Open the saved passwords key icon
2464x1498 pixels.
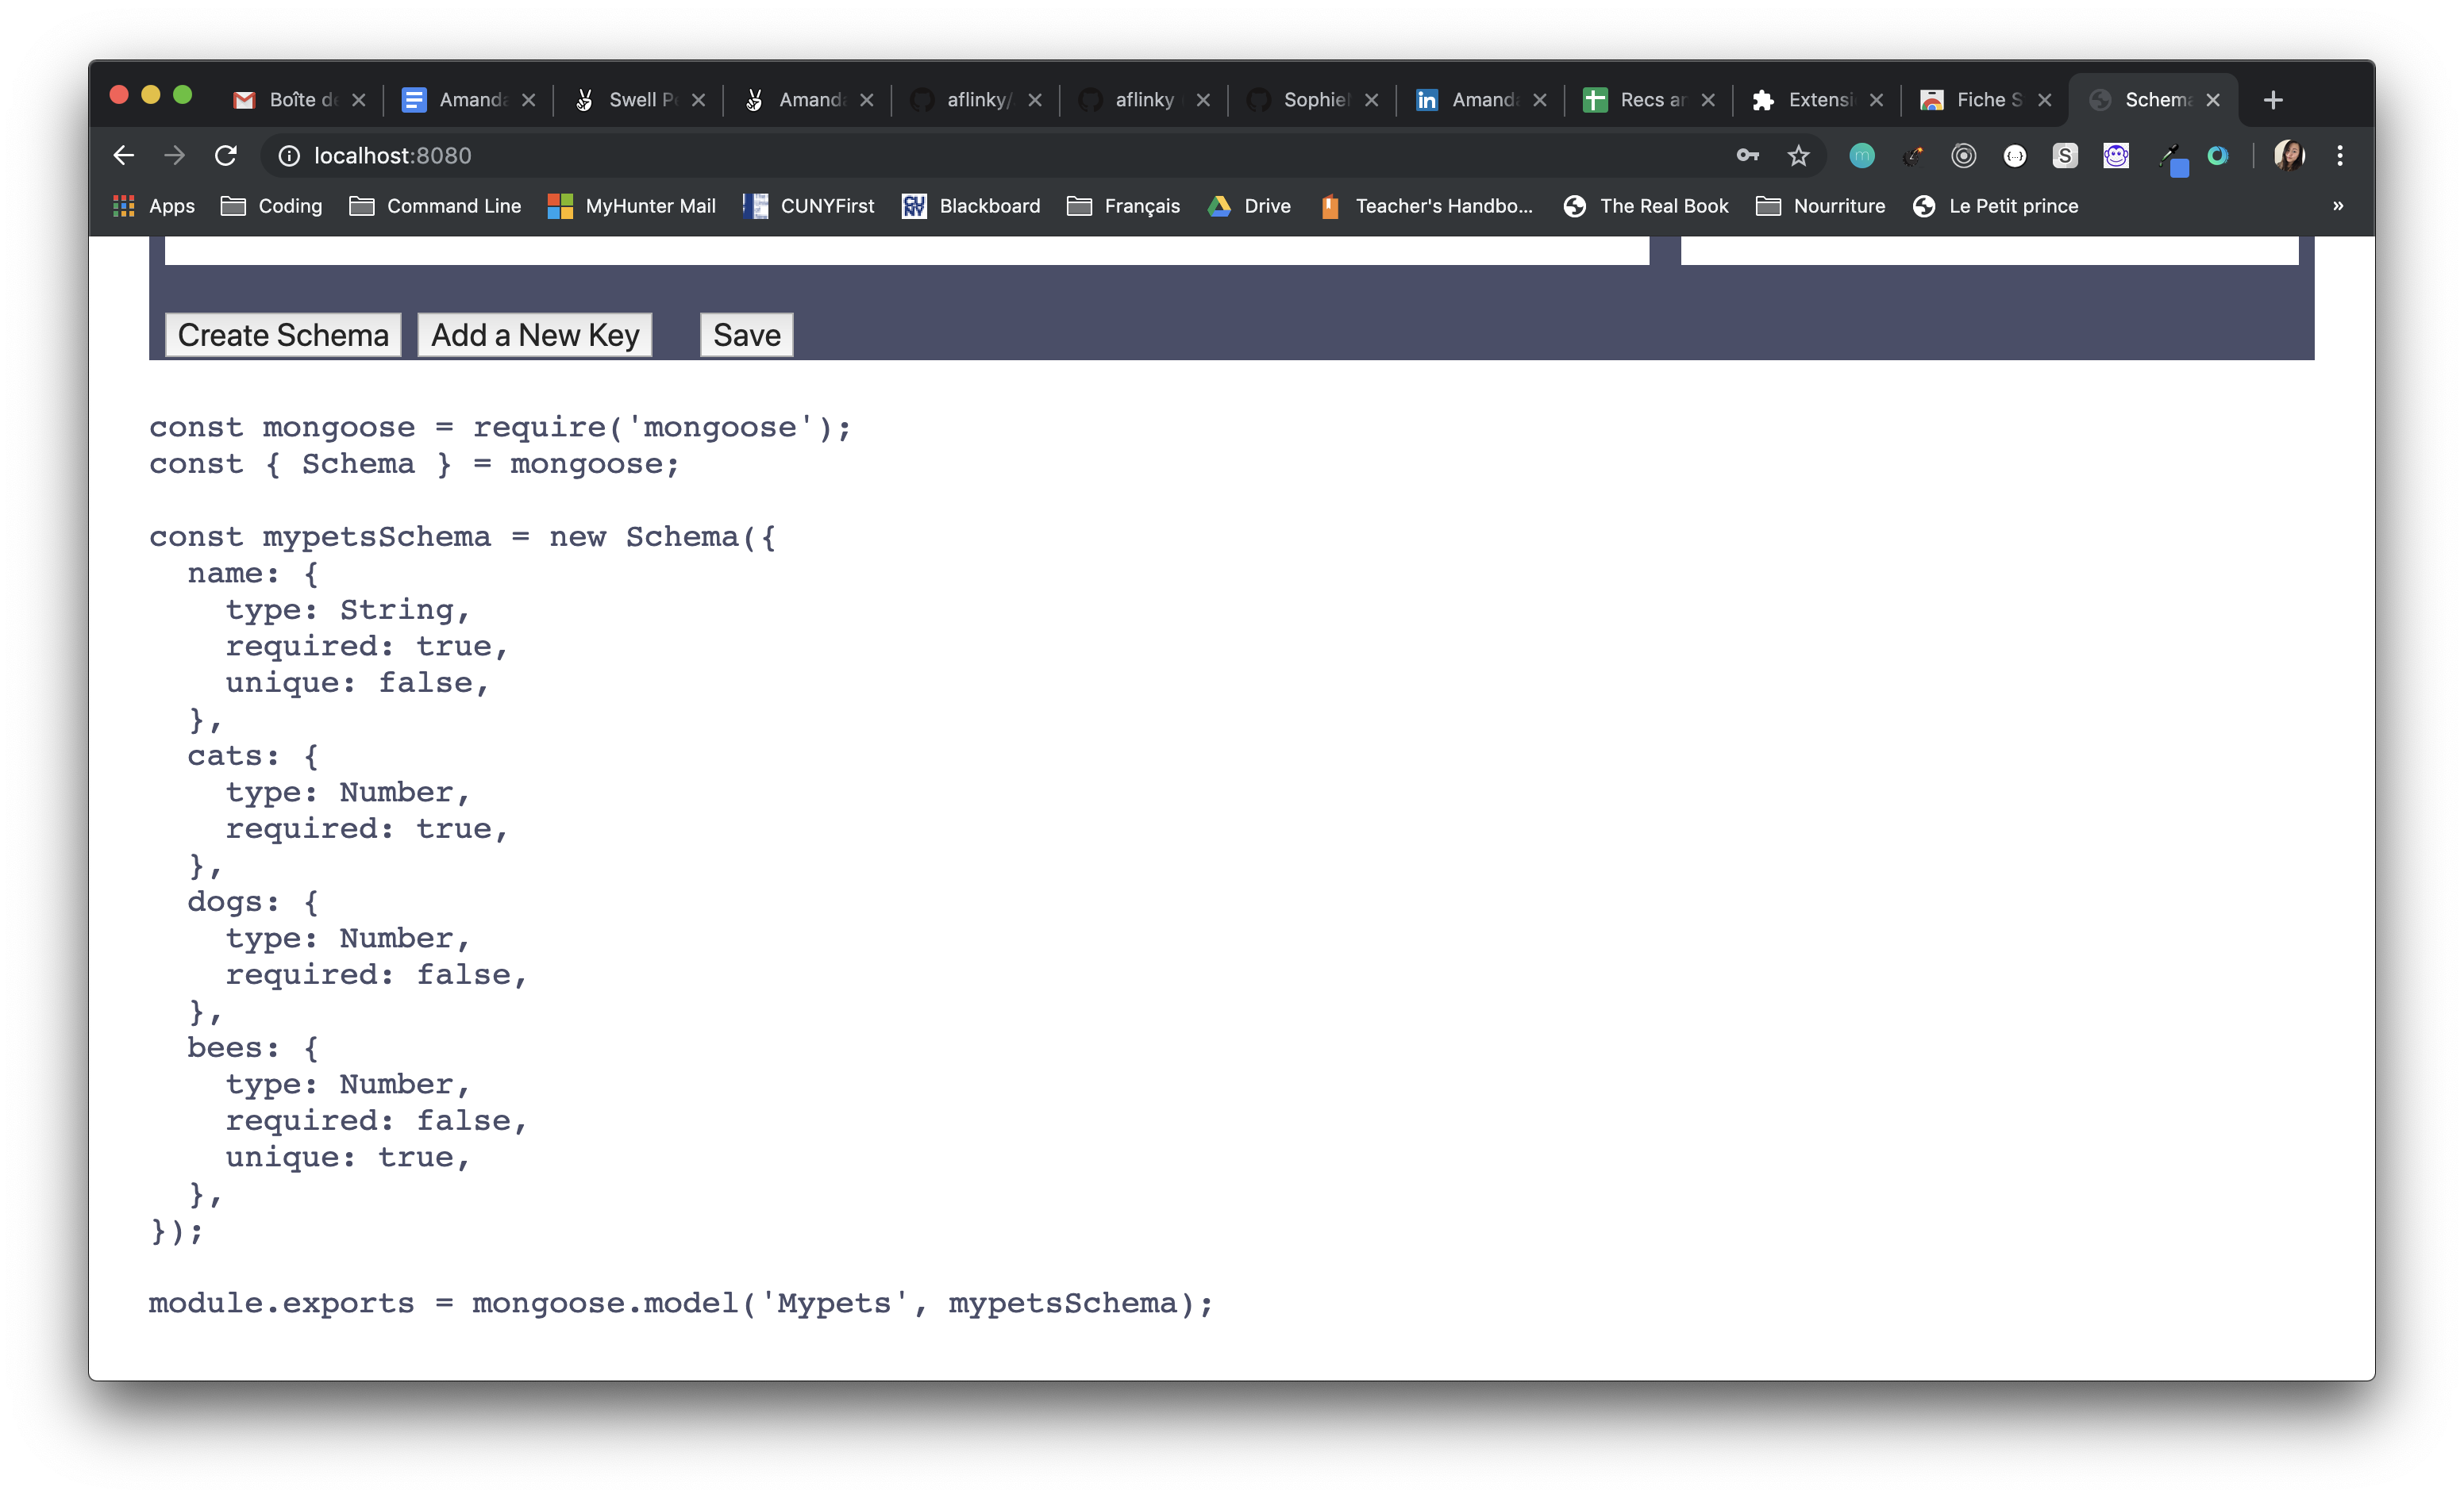pyautogui.click(x=1747, y=156)
